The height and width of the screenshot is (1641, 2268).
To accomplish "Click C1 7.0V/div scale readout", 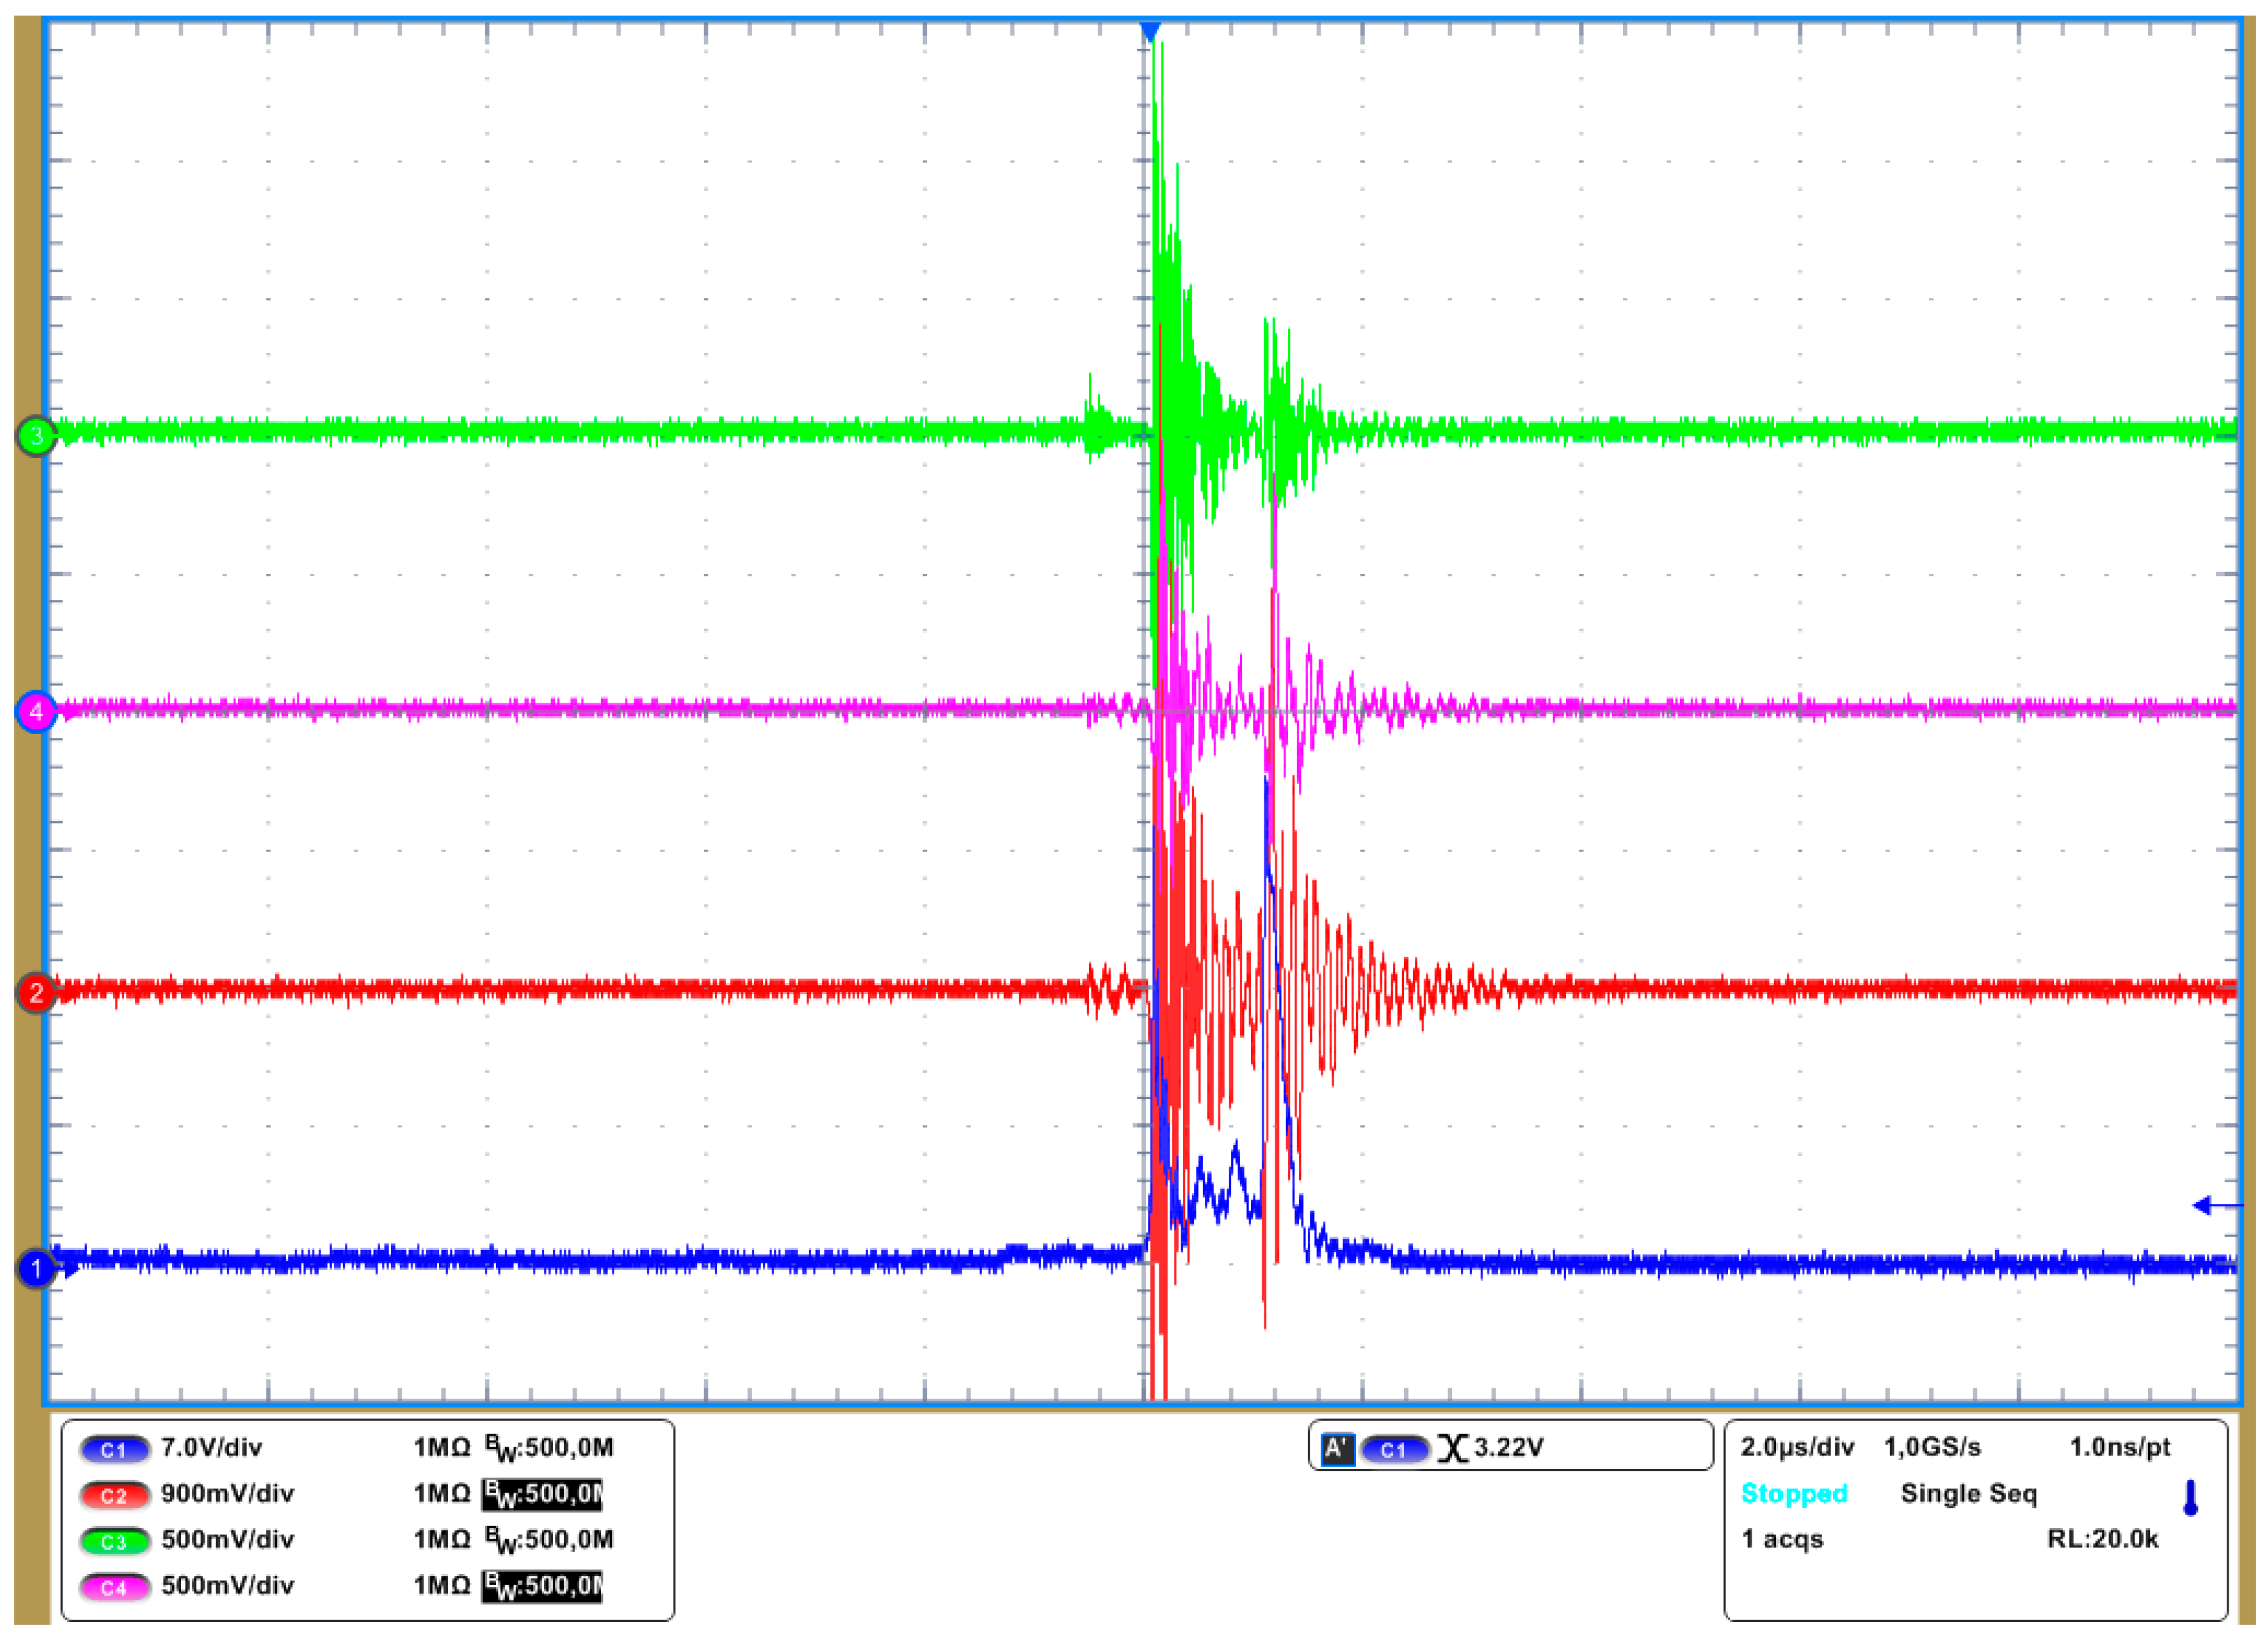I will pyautogui.click(x=211, y=1448).
